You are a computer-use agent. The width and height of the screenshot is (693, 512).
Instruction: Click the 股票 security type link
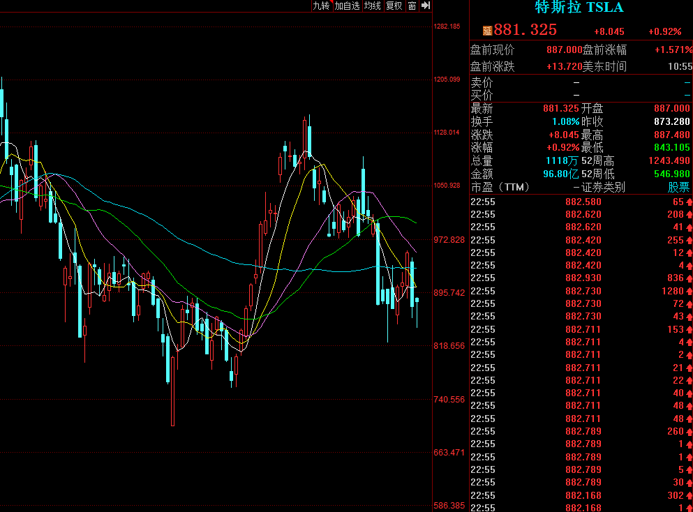pos(678,188)
